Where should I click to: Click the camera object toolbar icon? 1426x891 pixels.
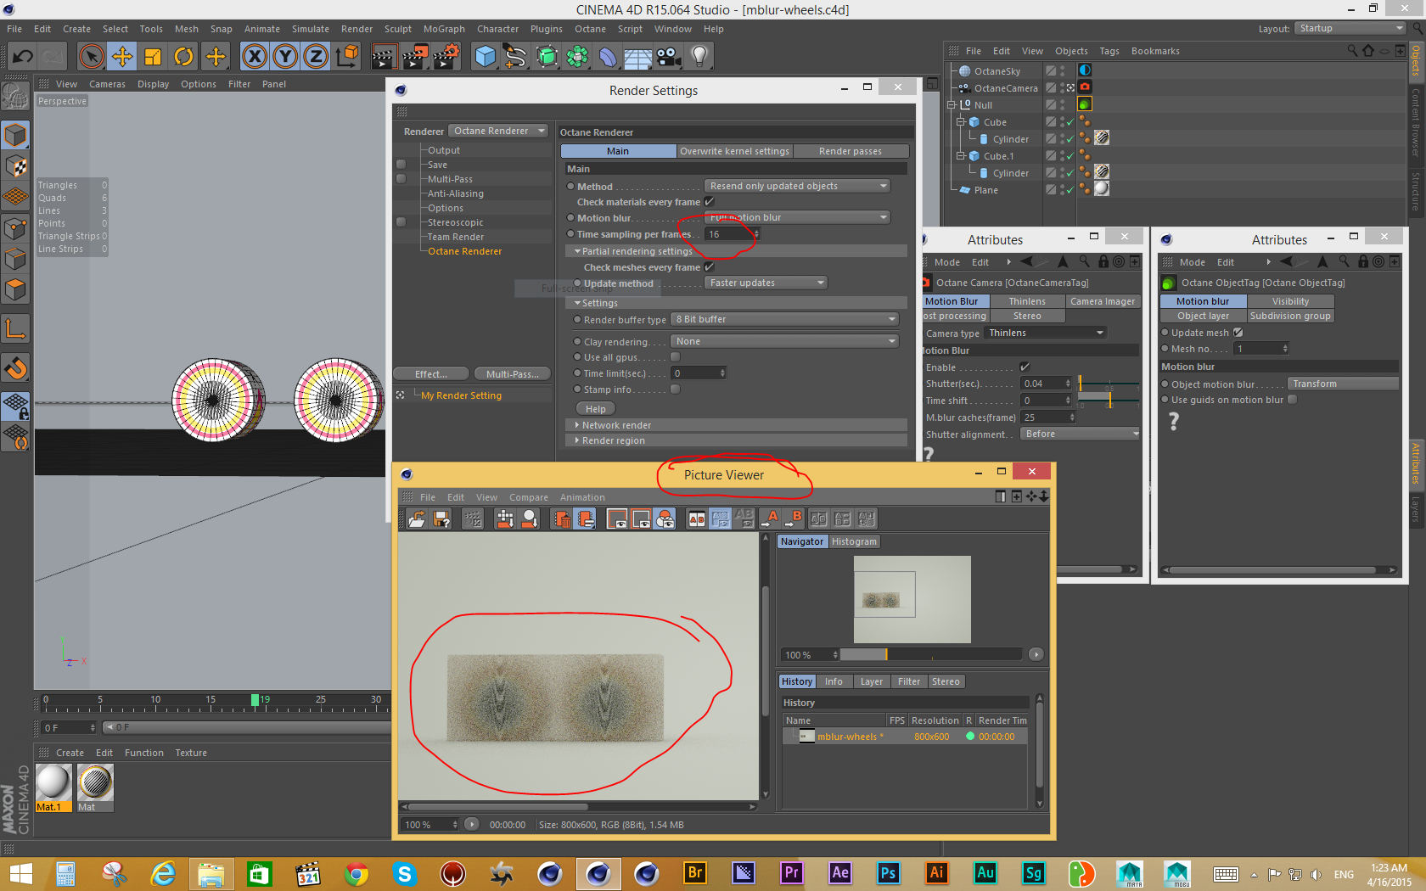pyautogui.click(x=669, y=57)
